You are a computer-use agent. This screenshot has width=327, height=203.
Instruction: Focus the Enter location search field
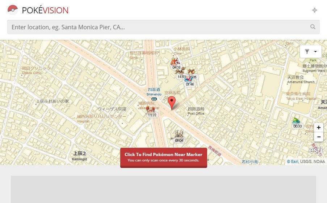[163, 27]
